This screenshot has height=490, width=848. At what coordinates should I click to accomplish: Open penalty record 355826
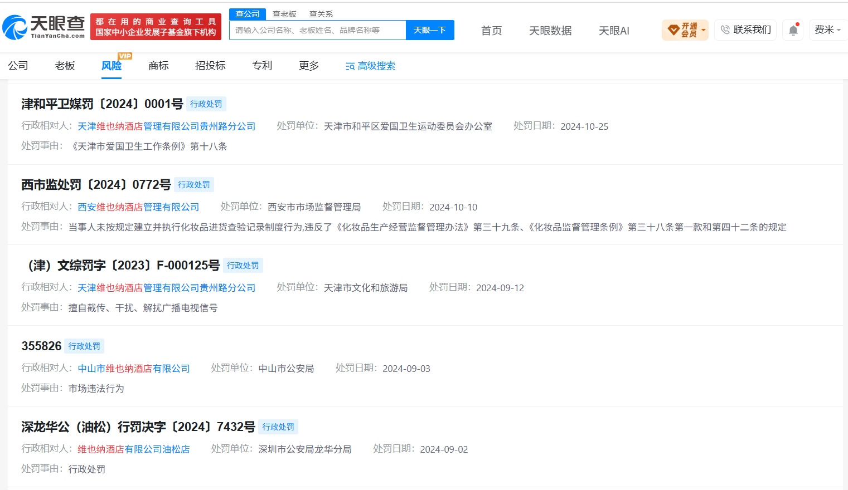(41, 346)
